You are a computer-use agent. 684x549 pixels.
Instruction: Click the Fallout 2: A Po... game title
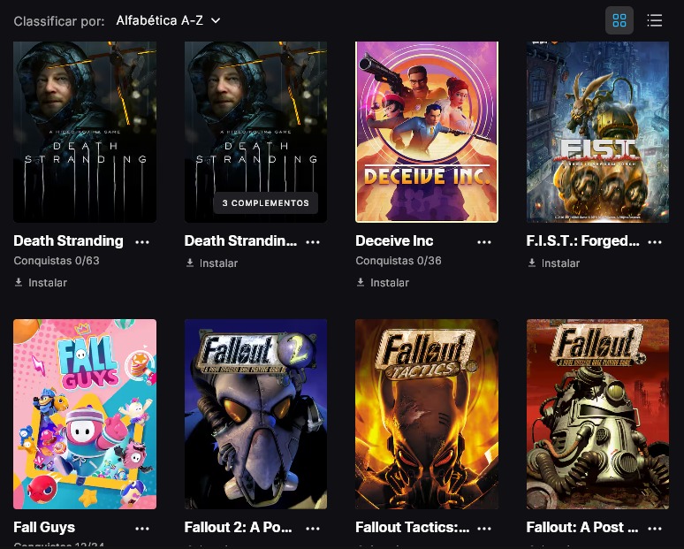[x=238, y=528]
